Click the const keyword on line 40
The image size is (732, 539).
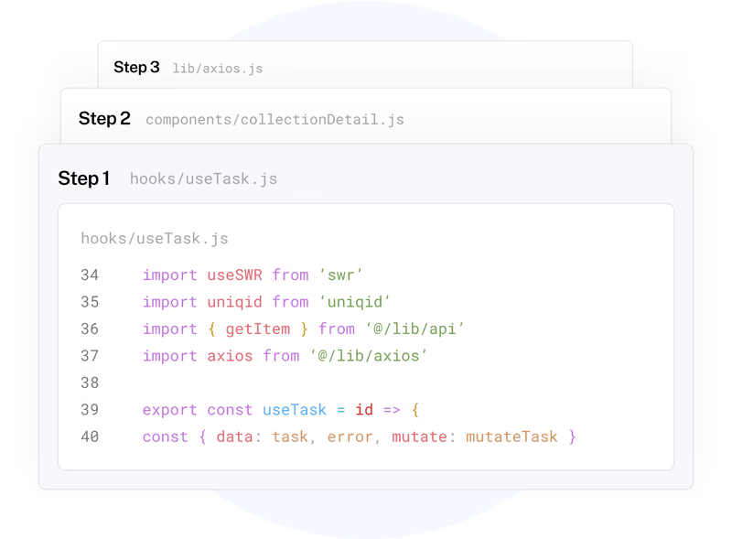tap(166, 437)
